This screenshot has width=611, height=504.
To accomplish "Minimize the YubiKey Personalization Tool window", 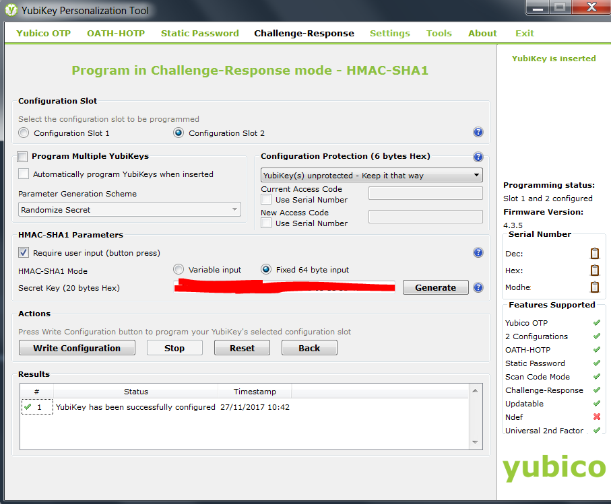I will 538,8.
